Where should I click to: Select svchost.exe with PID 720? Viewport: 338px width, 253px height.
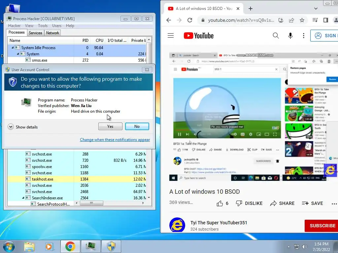77,160
